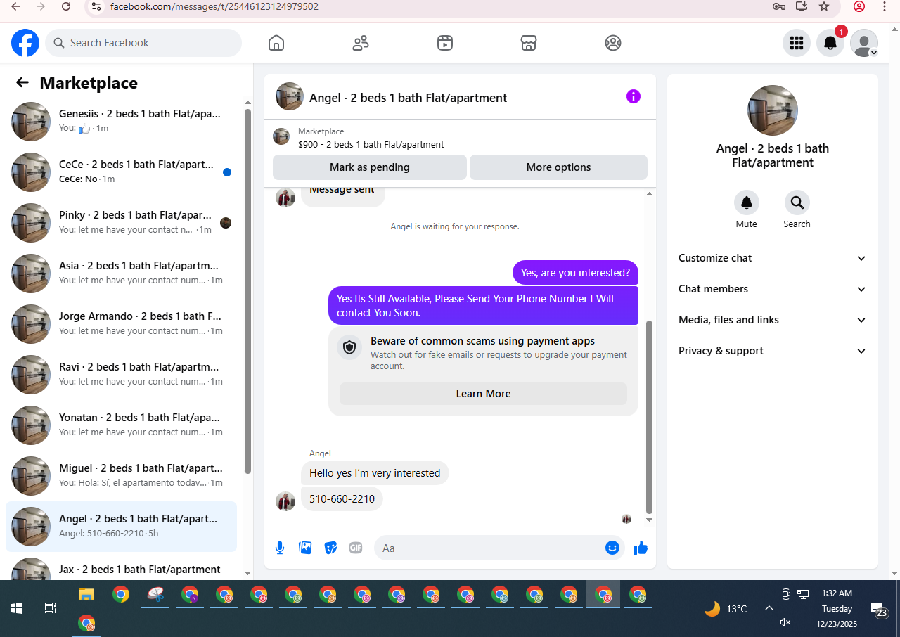
Task: Open the Reels video icon
Action: pos(444,43)
